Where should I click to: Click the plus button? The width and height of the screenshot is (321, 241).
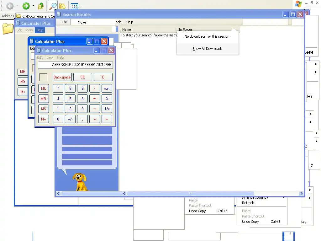pos(95,119)
